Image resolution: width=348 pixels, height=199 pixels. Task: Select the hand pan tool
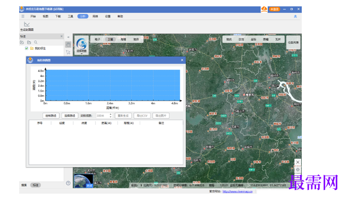pos(68,44)
